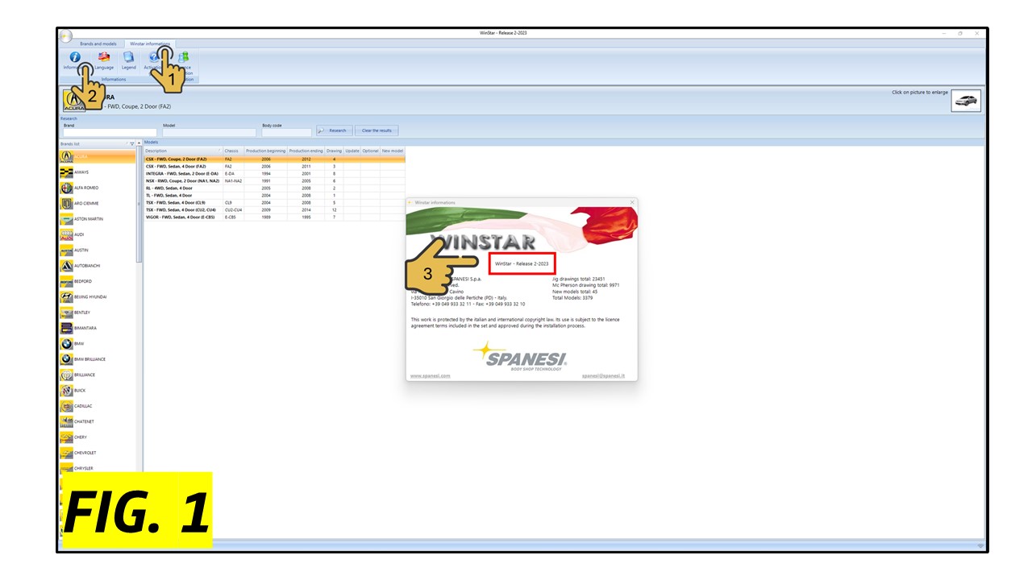Enlarge the car picture thumbnail

(x=966, y=101)
